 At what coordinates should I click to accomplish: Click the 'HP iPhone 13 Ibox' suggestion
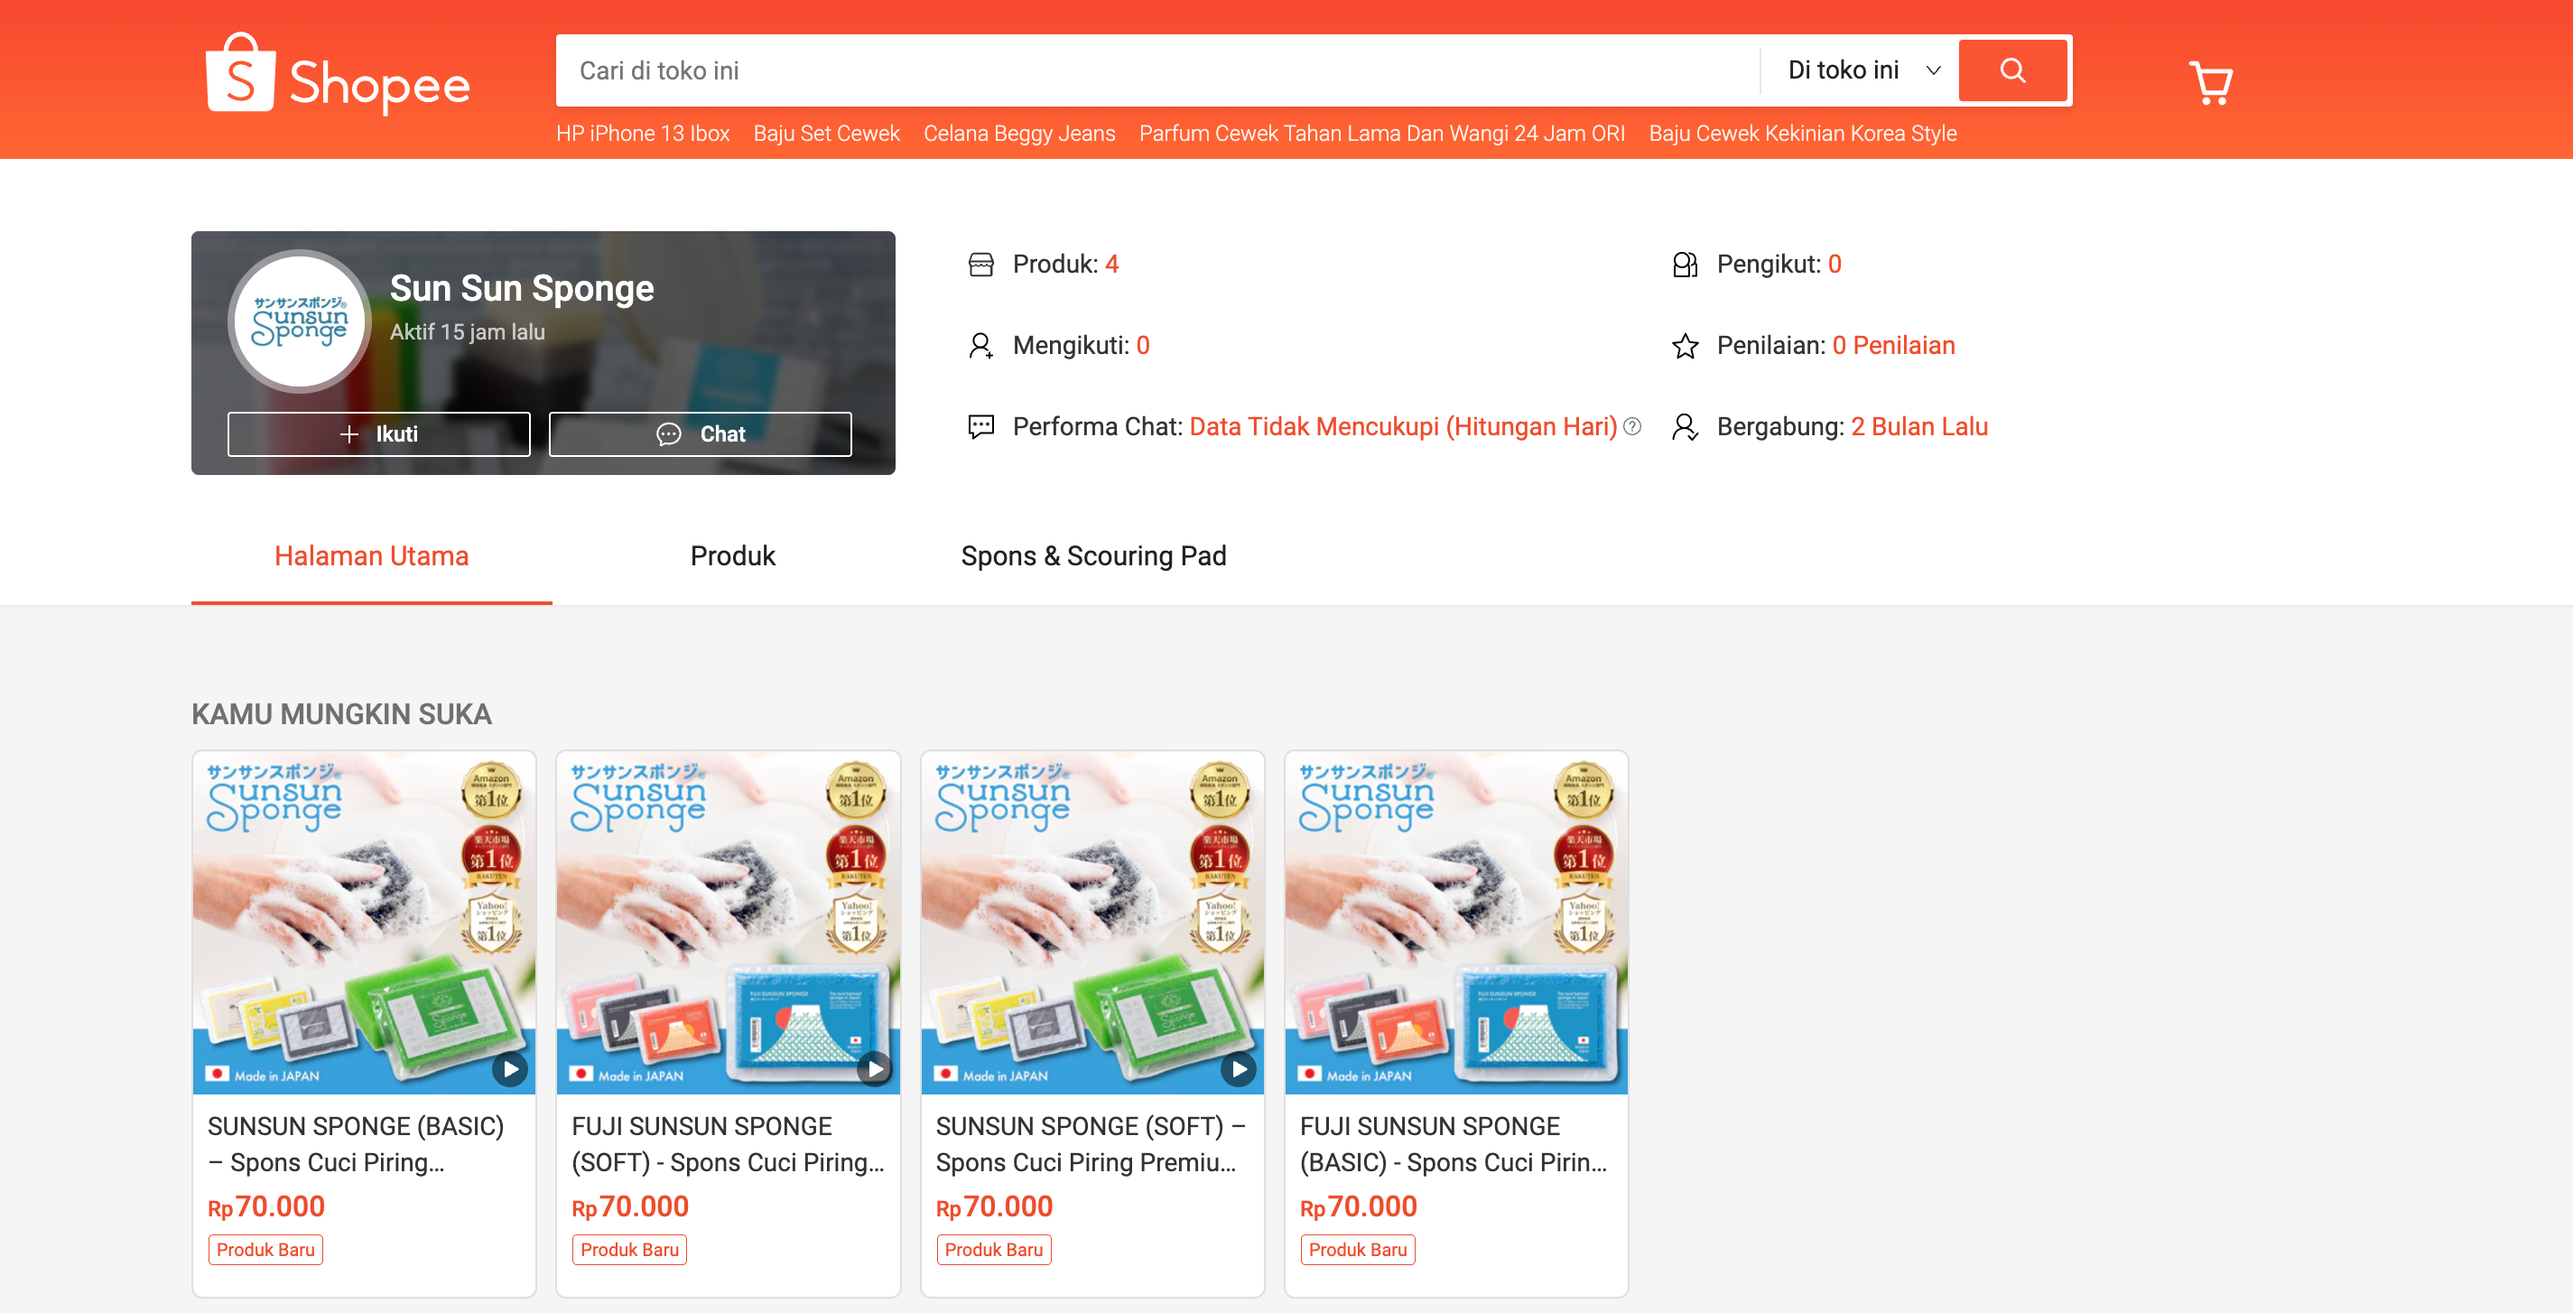coord(642,134)
